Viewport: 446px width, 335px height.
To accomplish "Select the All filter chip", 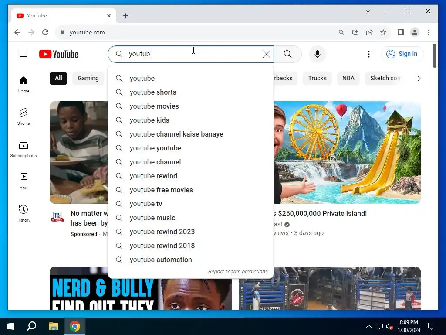I will 58,79.
